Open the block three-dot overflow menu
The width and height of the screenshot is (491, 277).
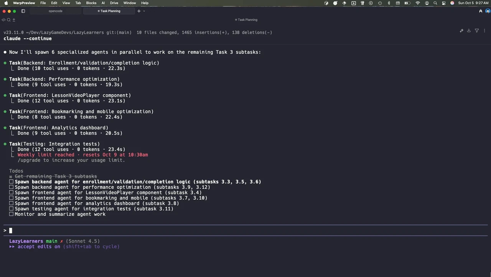click(485, 31)
